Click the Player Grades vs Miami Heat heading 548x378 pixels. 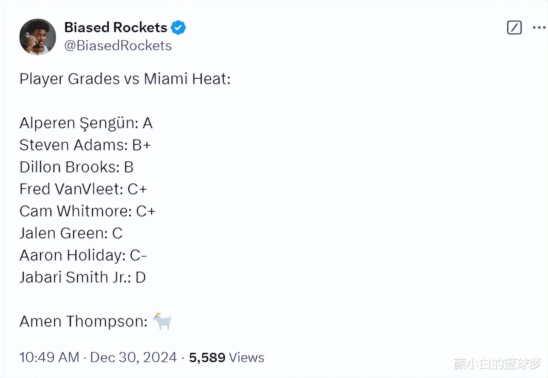tap(125, 79)
